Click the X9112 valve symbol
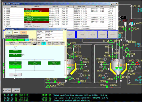This screenshot has width=142, height=102. (x=127, y=50)
